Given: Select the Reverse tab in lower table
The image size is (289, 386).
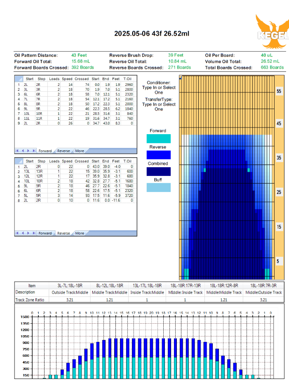Looking at the screenshot, I should 63,233.
